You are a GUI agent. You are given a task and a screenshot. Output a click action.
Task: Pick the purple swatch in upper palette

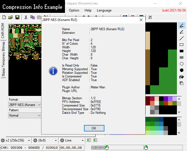point(166,99)
